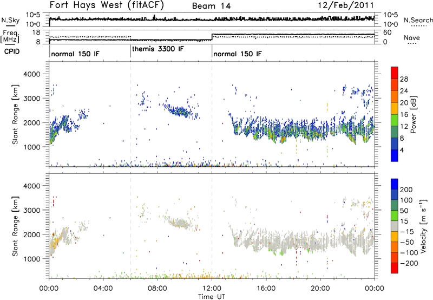Click the N.Search legend label

(418, 20)
